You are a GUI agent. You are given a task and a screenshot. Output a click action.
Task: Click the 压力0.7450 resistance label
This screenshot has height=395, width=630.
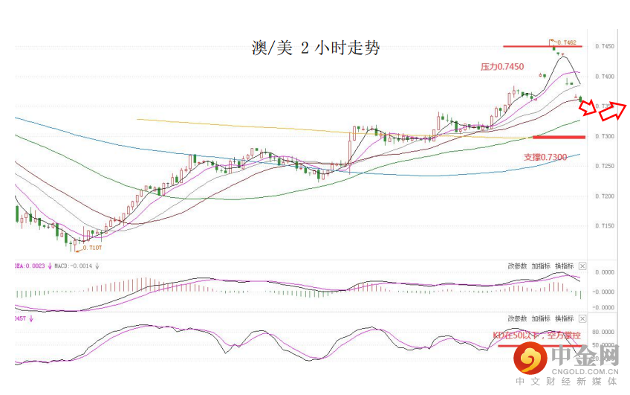pyautogui.click(x=502, y=67)
